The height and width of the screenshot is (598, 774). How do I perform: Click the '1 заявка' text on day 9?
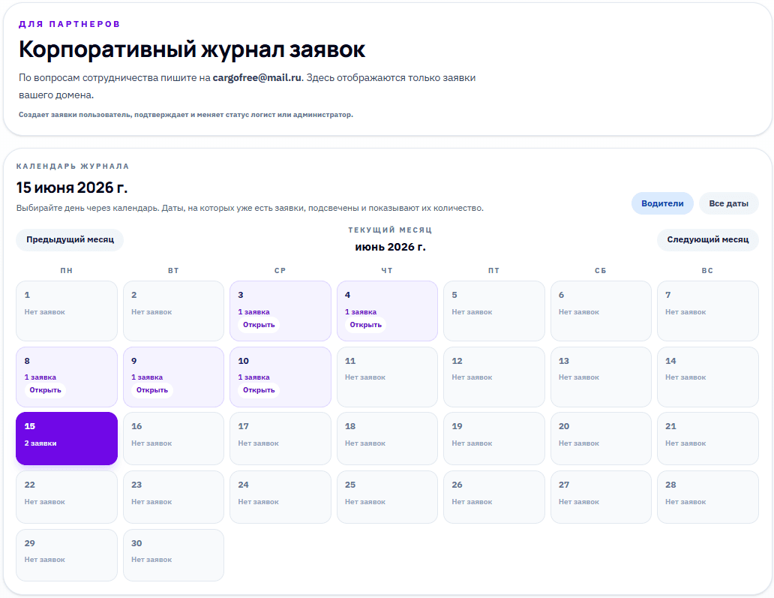(x=147, y=377)
